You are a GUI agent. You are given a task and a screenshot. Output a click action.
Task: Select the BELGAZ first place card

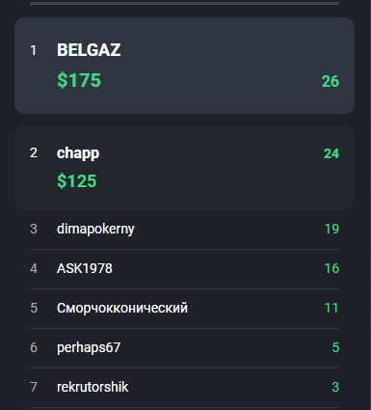184,66
